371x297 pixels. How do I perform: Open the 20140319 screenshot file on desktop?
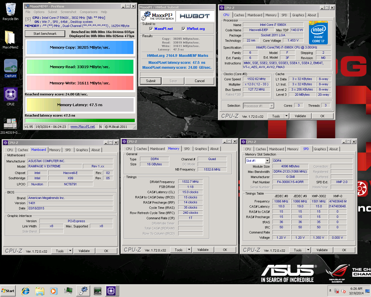10,126
